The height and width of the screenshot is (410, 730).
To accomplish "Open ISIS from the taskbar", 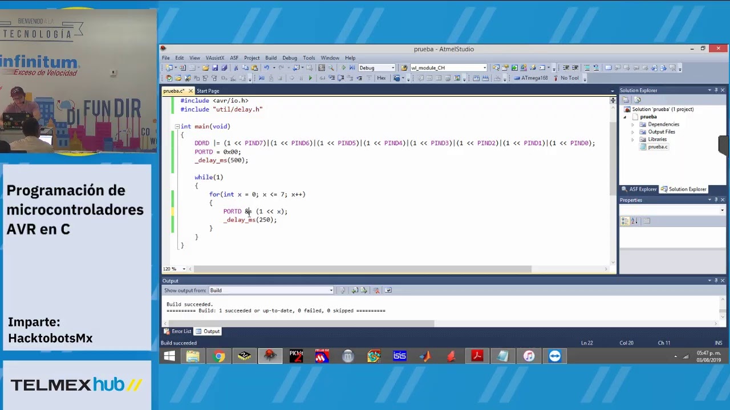I will click(x=400, y=356).
